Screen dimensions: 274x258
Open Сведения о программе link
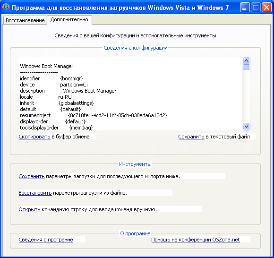tap(46, 240)
